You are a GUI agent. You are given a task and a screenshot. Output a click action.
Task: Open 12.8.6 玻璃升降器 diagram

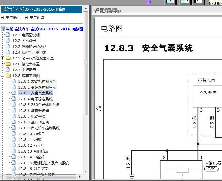coord(34,111)
